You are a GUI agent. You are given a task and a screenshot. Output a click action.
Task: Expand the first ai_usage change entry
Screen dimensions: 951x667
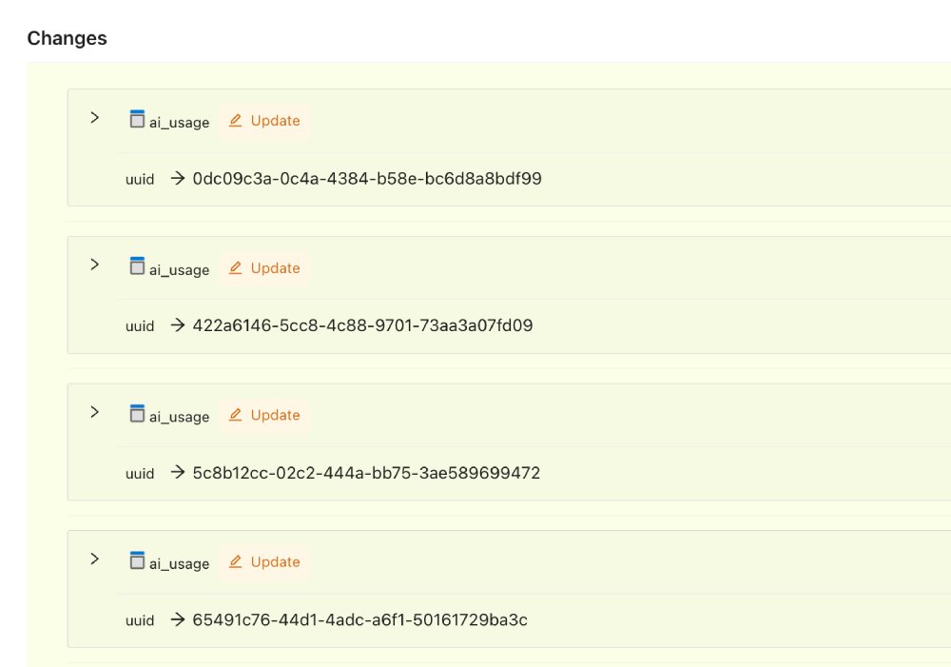tap(94, 118)
